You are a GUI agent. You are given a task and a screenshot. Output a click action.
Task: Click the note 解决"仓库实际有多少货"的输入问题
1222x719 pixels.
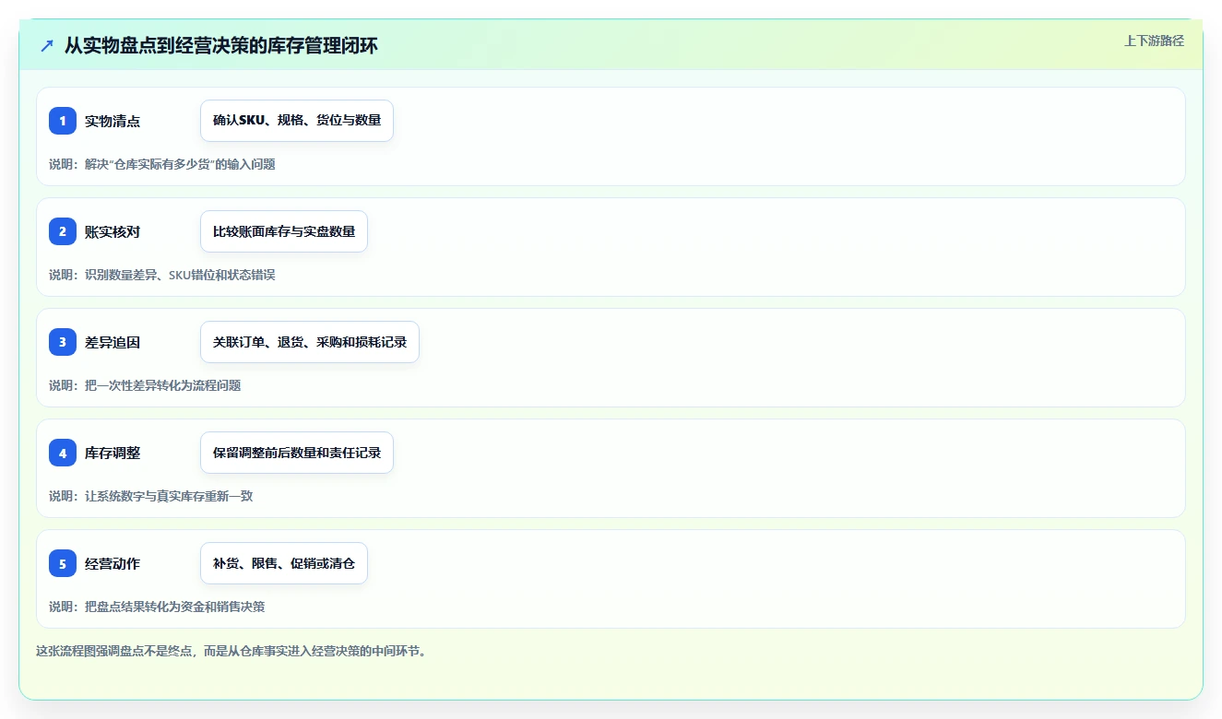(x=180, y=164)
